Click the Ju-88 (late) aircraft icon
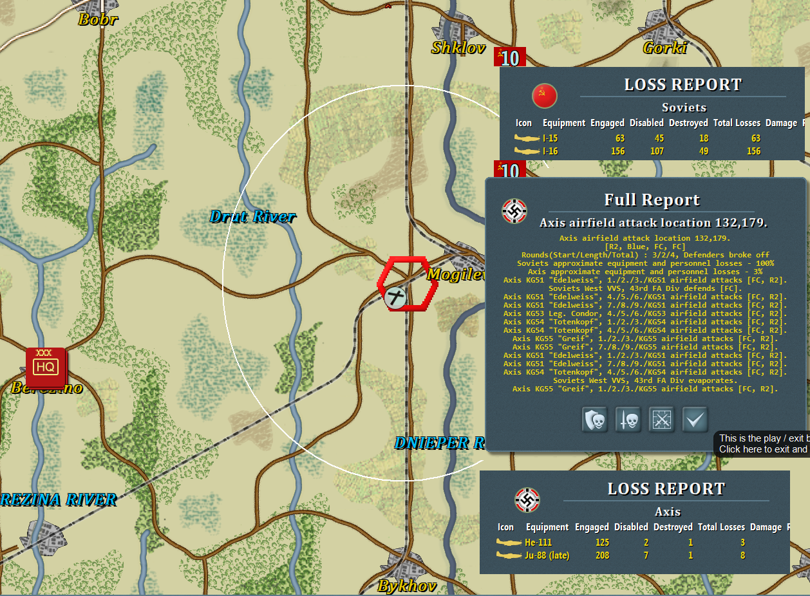Image resolution: width=810 pixels, height=596 pixels. [x=509, y=555]
